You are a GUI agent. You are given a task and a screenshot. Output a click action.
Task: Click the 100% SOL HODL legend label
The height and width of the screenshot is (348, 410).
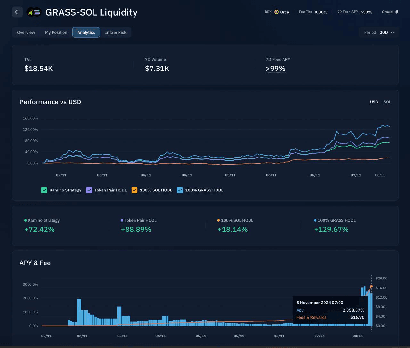[x=156, y=190]
